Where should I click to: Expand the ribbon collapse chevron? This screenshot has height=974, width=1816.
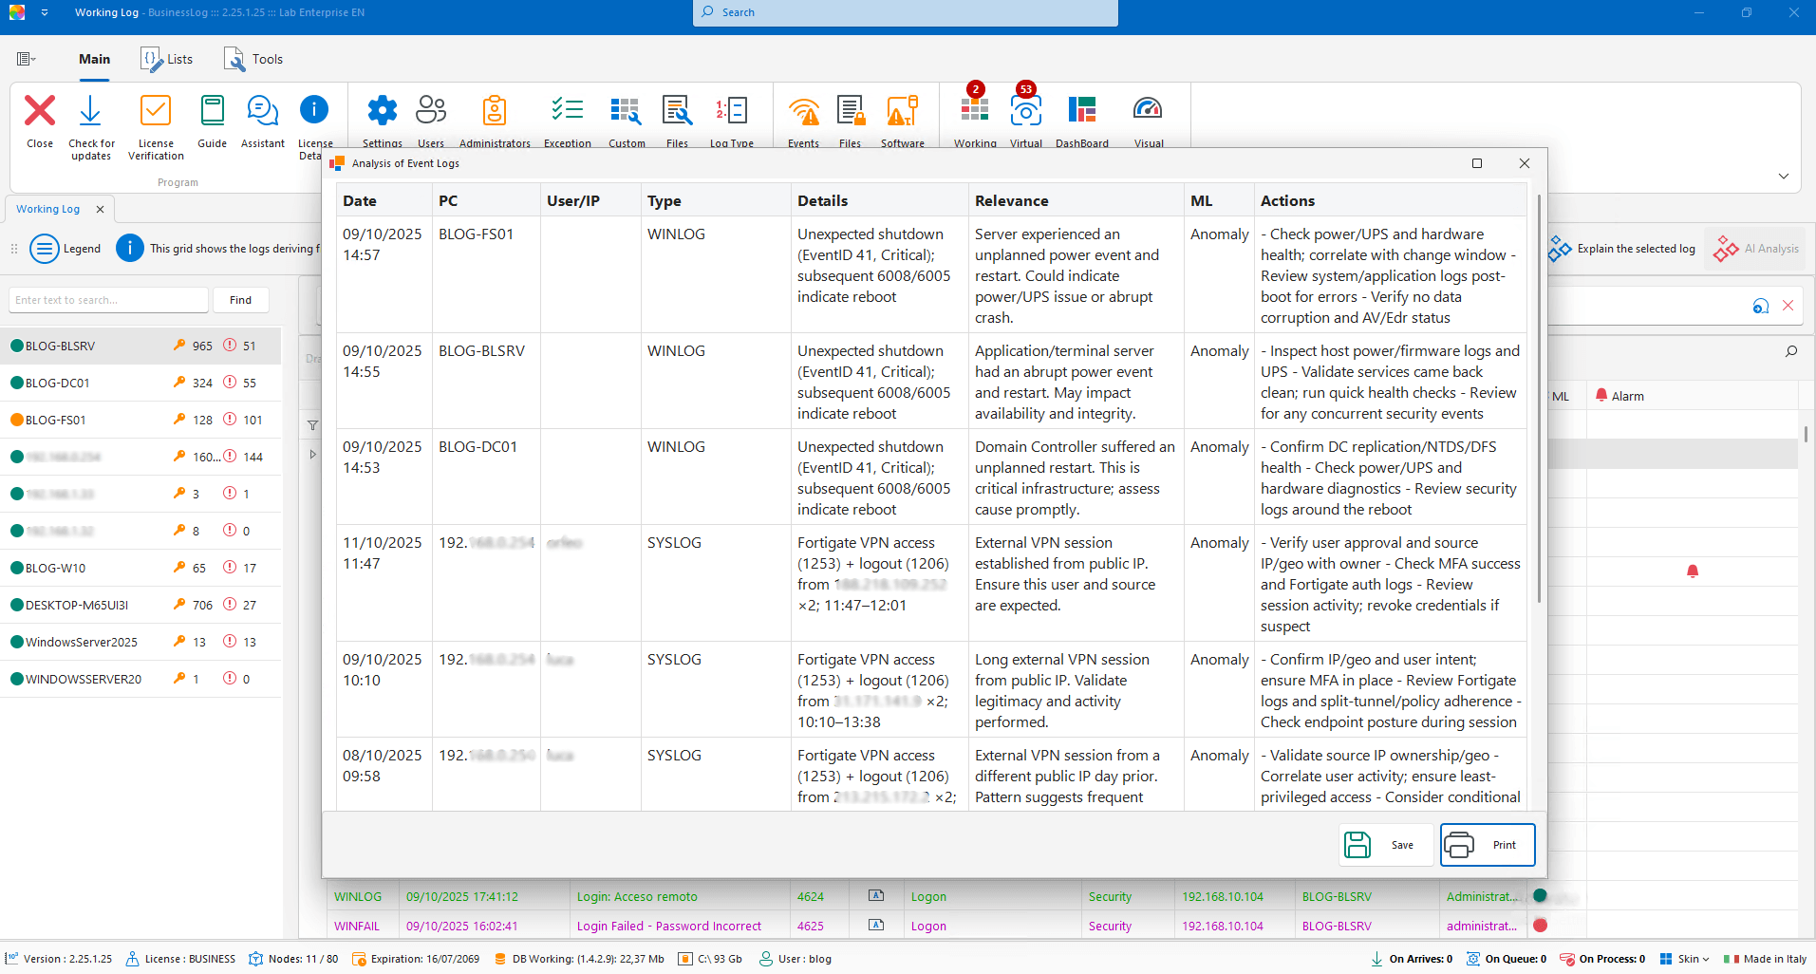point(1783,177)
